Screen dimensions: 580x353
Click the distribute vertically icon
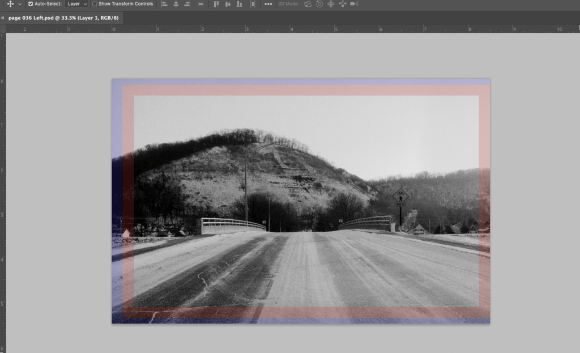(201, 4)
